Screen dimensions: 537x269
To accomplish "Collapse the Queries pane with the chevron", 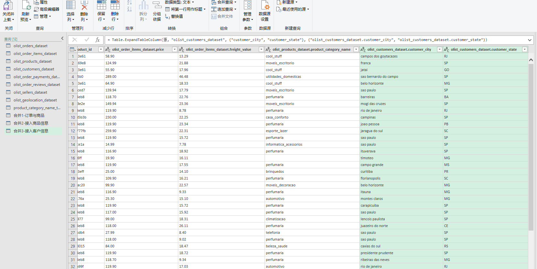I will [62, 38].
